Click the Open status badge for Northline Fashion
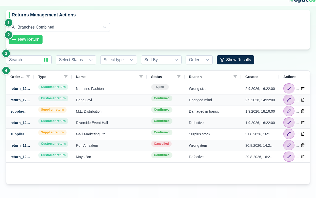Image resolution: width=316 pixels, height=198 pixels. [160, 87]
